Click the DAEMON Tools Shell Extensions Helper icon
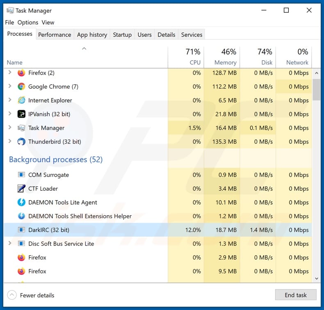 click(21, 216)
